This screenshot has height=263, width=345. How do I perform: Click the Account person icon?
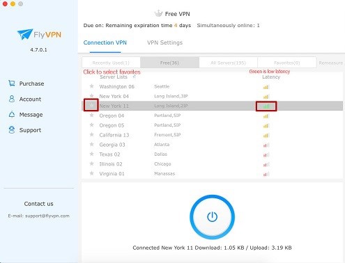click(x=12, y=99)
